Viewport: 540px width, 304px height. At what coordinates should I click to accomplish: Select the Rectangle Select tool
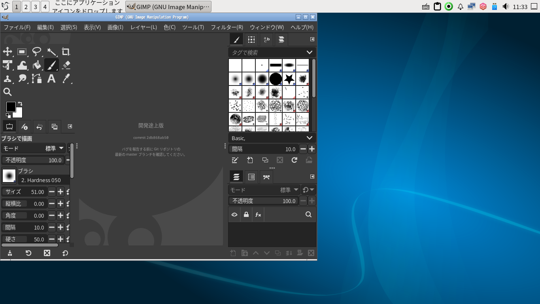point(22,51)
